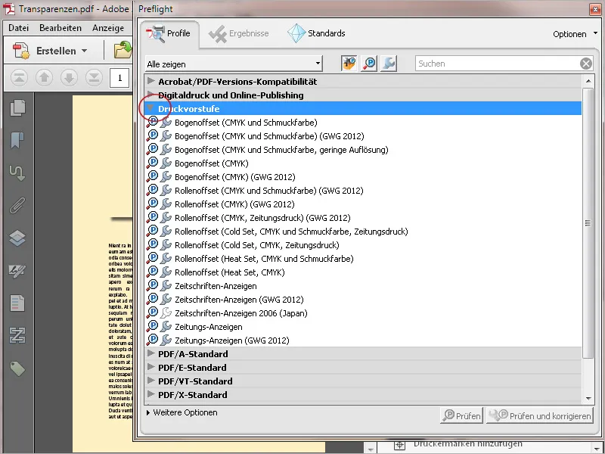Clear the Suchen search field

[x=585, y=64]
